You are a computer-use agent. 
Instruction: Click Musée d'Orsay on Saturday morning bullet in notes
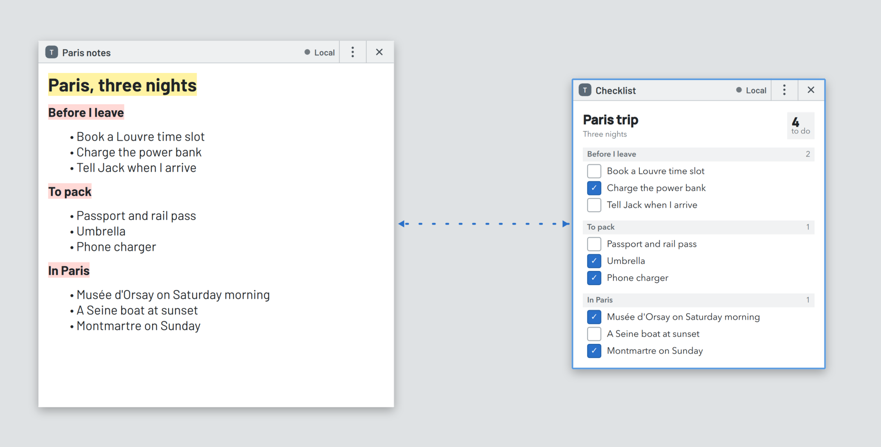(173, 295)
